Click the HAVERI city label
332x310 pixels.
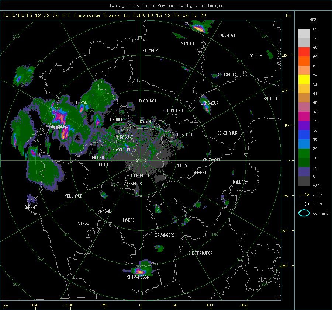pyautogui.click(x=128, y=220)
